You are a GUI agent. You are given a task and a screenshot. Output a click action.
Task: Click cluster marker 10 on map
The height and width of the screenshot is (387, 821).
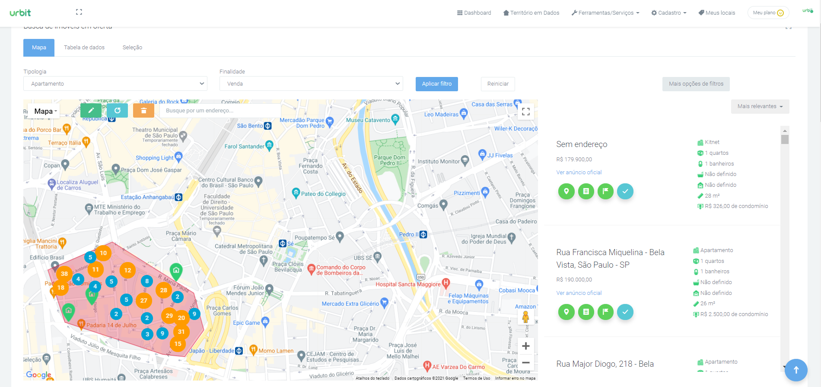(x=103, y=253)
